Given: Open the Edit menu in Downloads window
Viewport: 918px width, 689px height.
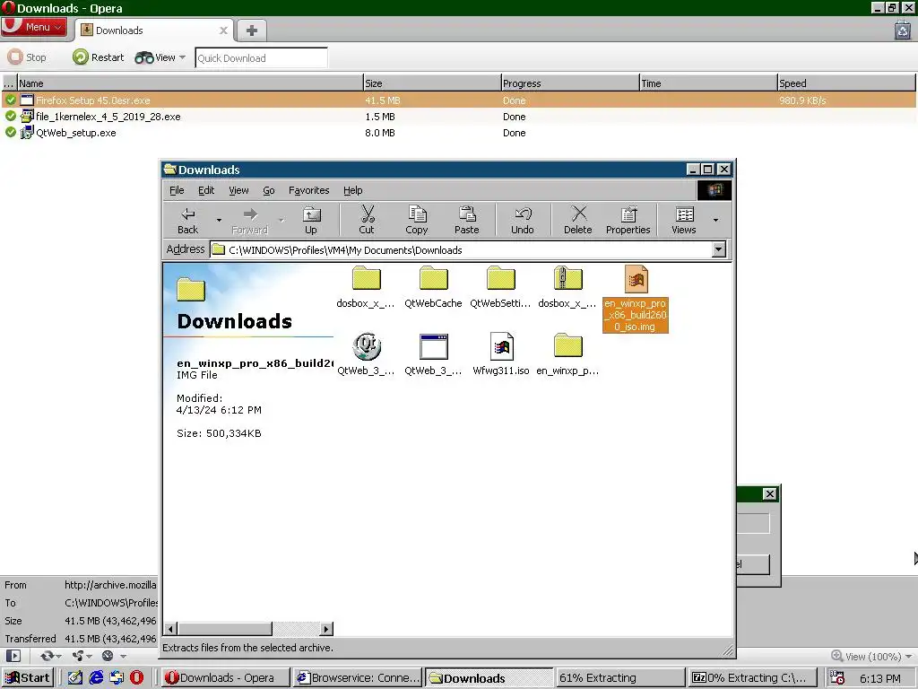Looking at the screenshot, I should [x=206, y=190].
